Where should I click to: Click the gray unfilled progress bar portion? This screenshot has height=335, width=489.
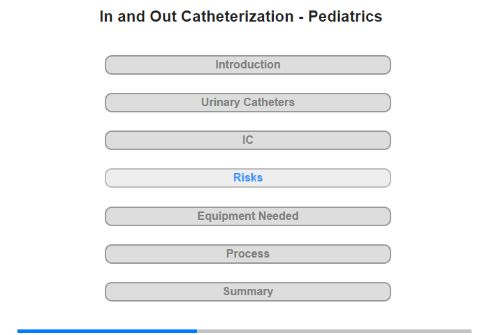point(334,332)
